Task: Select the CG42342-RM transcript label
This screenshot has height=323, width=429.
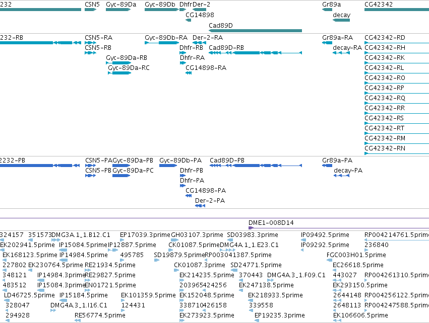Action: click(385, 138)
